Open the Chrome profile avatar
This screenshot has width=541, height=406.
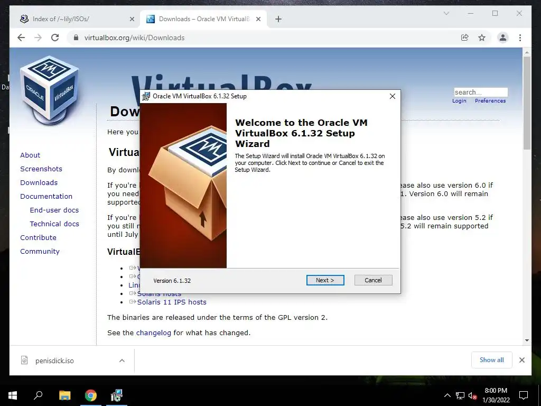point(503,38)
